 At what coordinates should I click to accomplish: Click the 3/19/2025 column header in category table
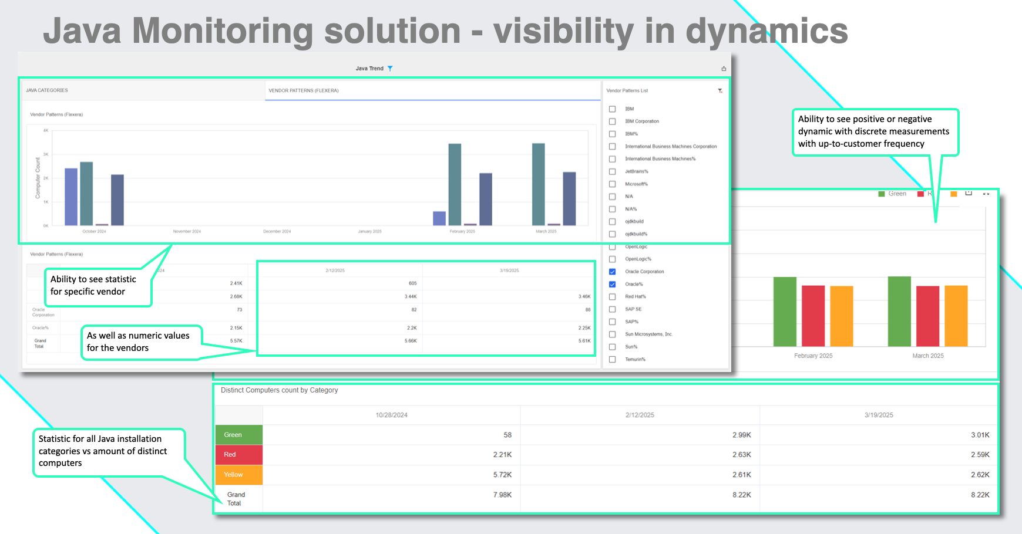coord(878,415)
